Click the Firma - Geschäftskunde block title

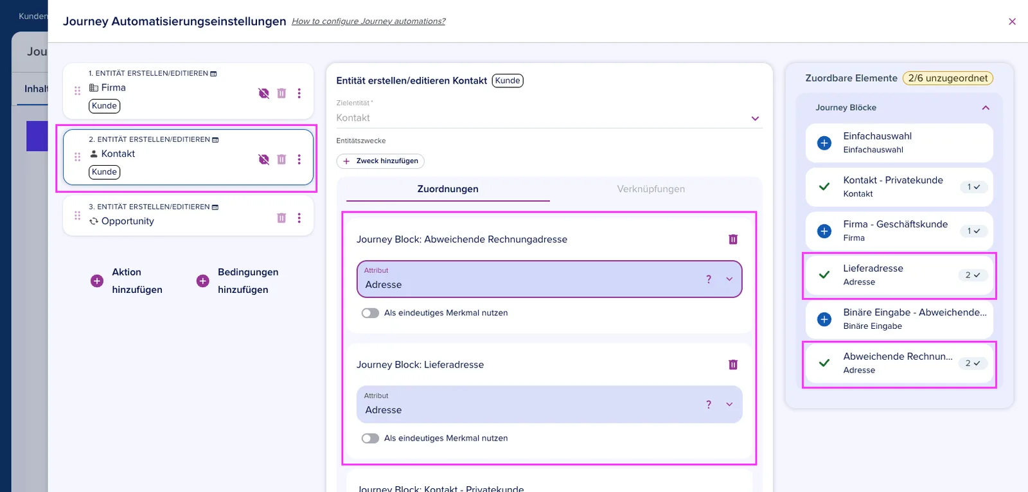pos(896,224)
